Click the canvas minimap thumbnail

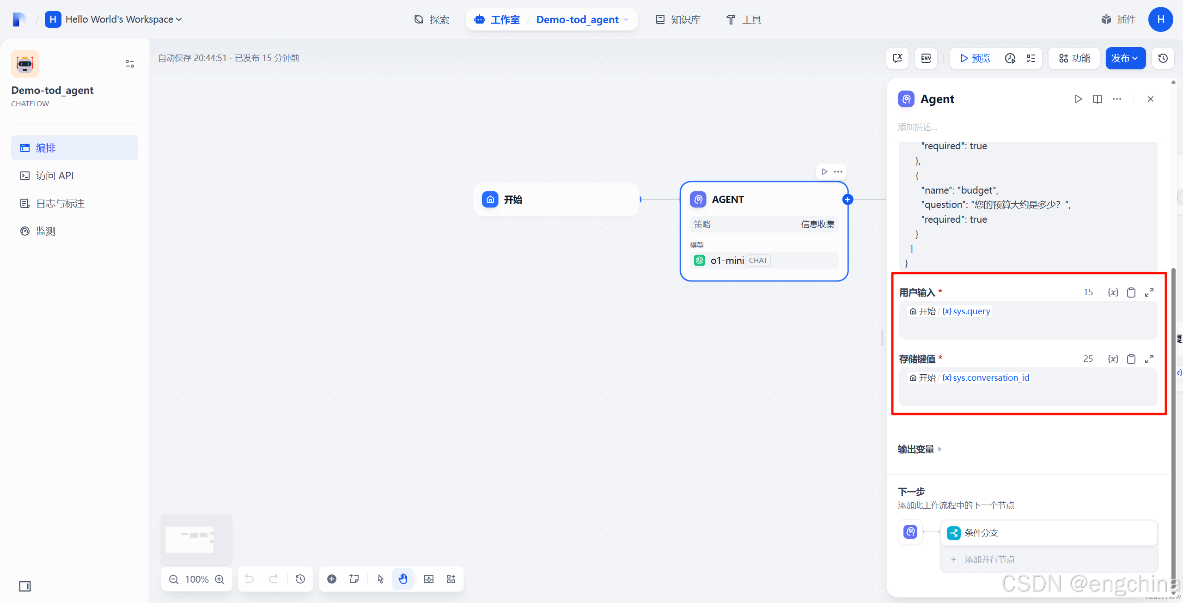[196, 539]
